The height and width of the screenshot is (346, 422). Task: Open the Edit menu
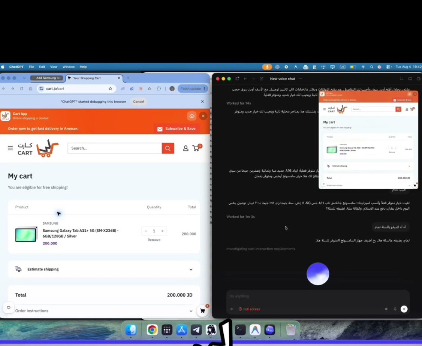coord(42,67)
